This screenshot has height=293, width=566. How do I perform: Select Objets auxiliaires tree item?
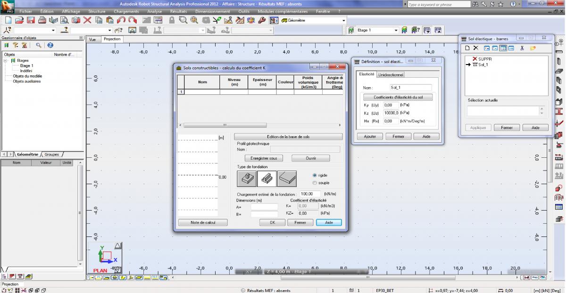(27, 81)
